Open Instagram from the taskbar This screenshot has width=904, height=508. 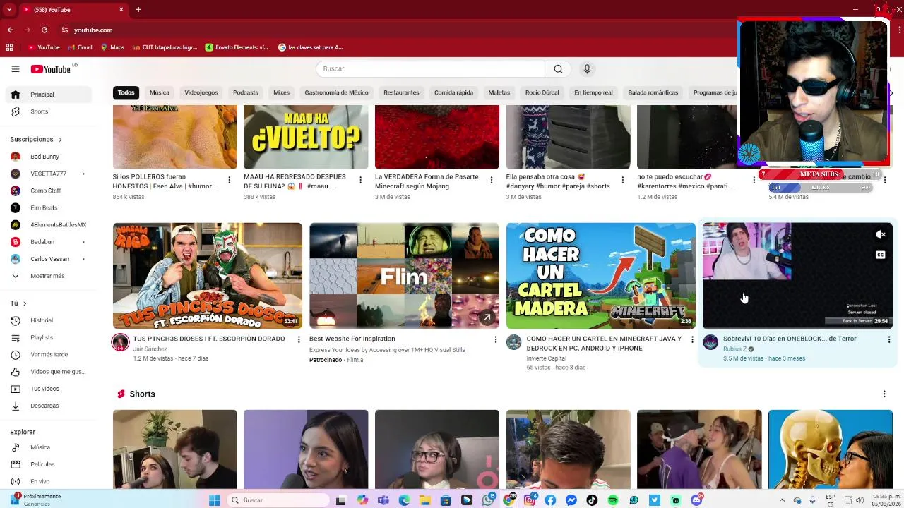pyautogui.click(x=530, y=500)
